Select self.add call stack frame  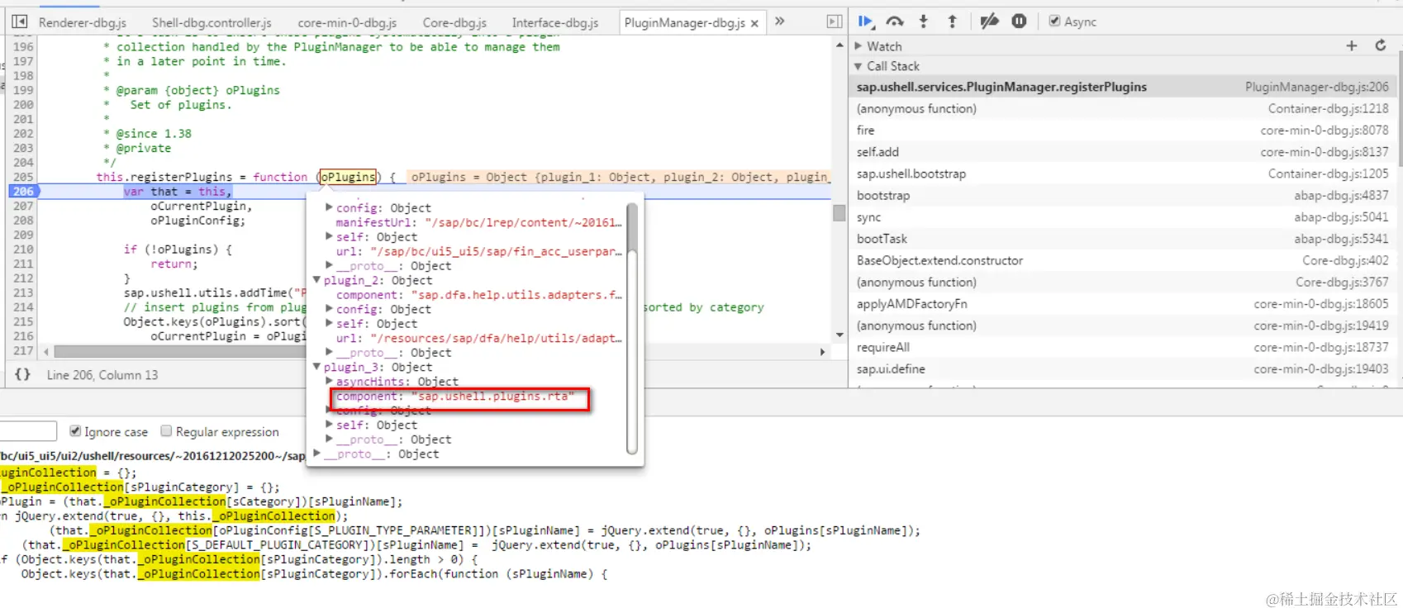point(1122,152)
